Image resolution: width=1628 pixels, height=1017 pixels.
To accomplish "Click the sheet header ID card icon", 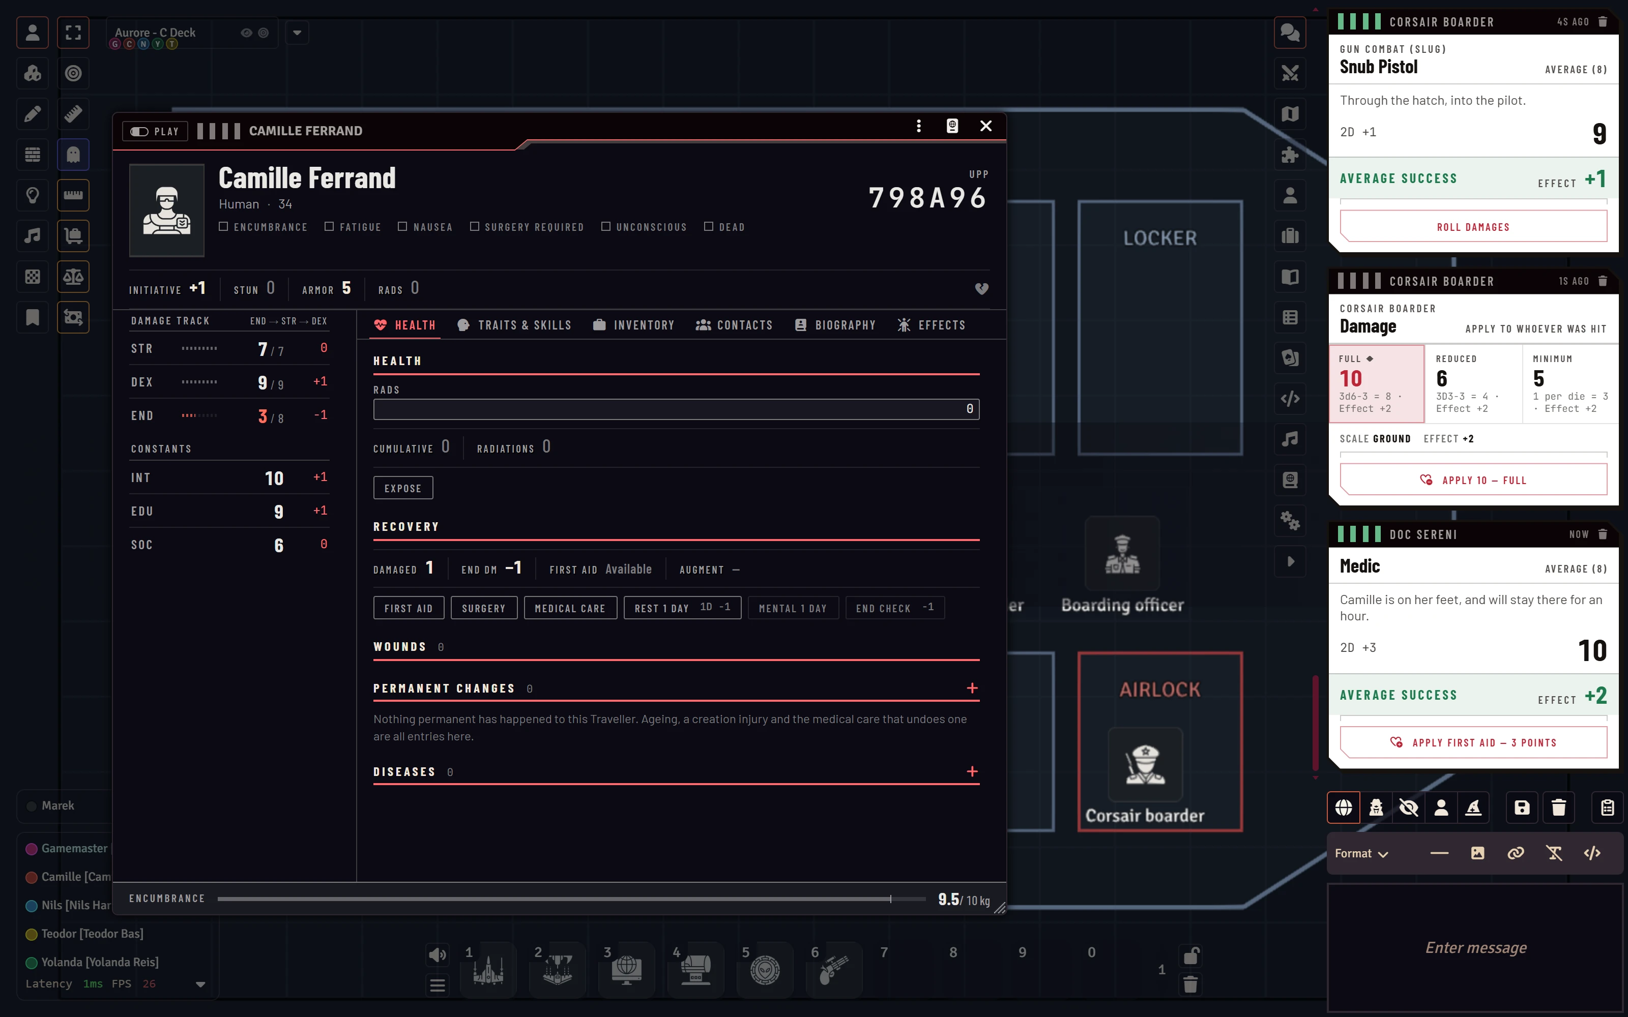I will pos(952,126).
